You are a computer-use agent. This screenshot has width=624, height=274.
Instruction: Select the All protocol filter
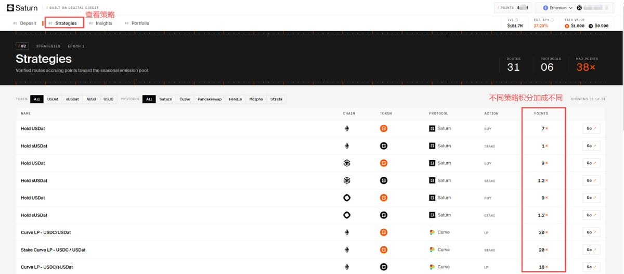click(149, 99)
